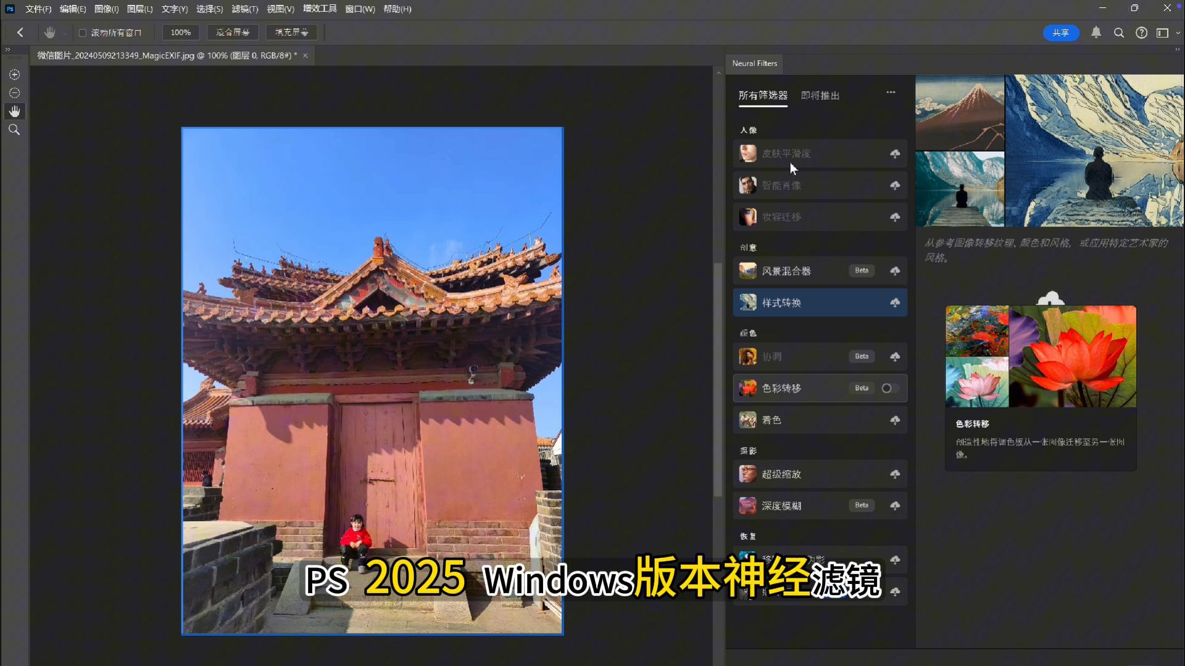This screenshot has height=666, width=1185.
Task: Open the help question mark icon
Action: click(x=1142, y=33)
